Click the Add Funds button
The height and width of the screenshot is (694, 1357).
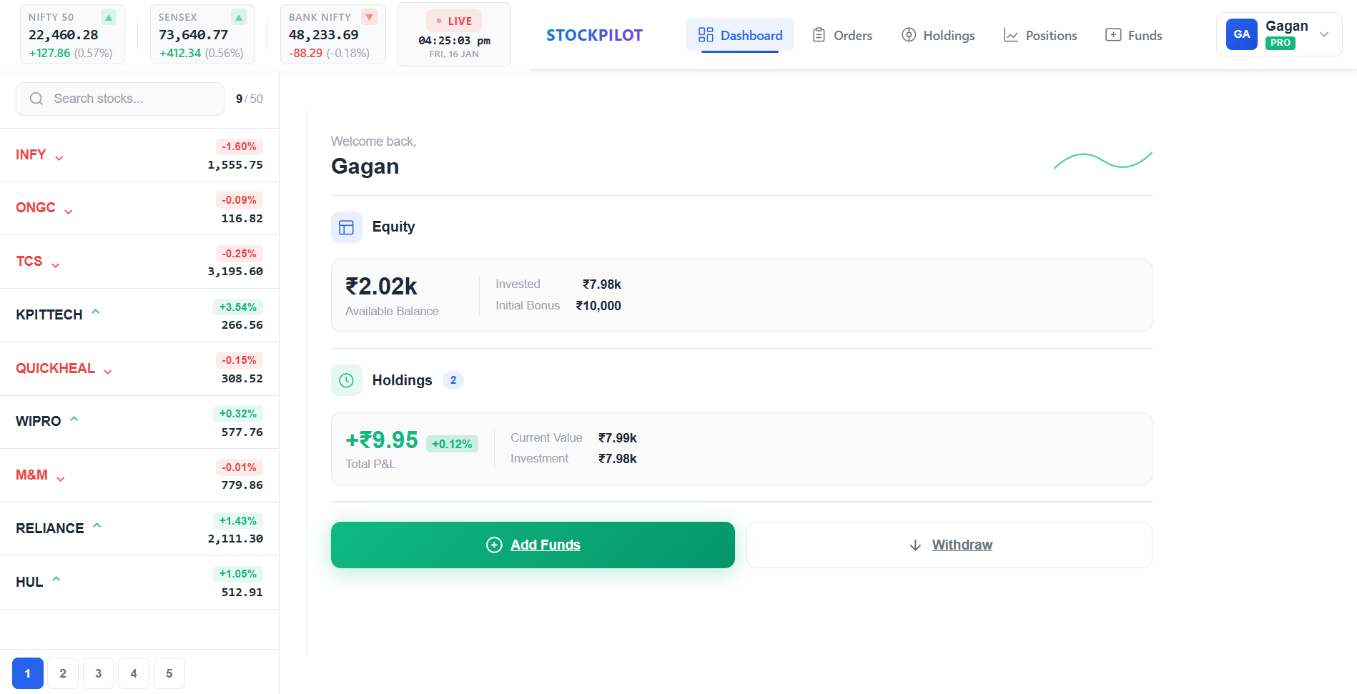(533, 545)
